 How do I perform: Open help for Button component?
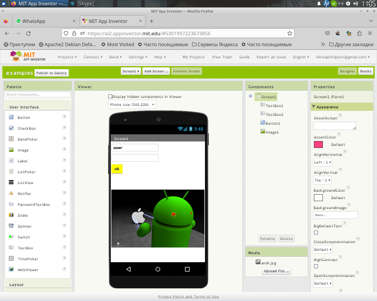click(64, 117)
